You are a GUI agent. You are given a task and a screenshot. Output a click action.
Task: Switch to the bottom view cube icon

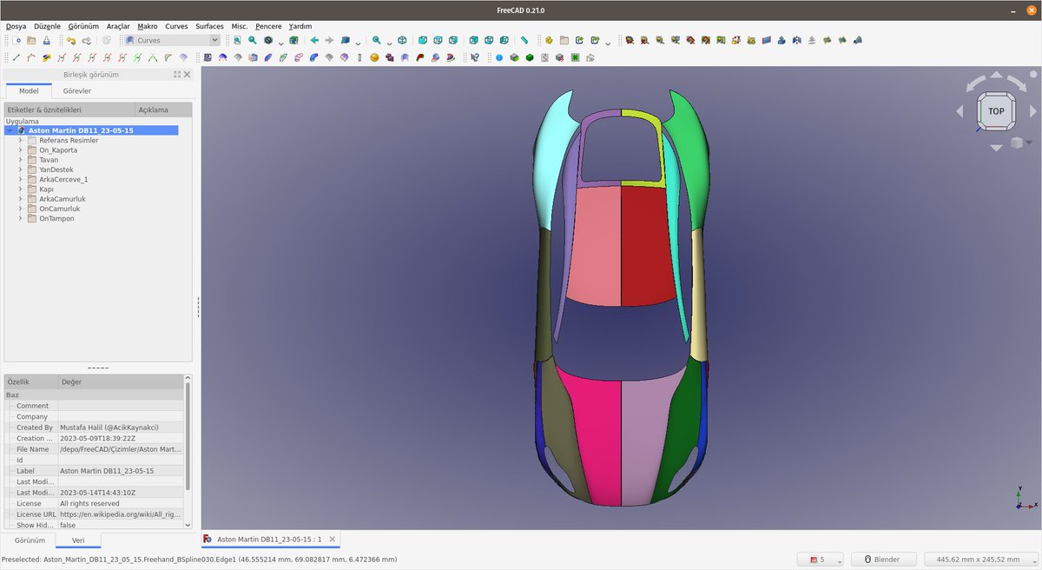[x=489, y=40]
